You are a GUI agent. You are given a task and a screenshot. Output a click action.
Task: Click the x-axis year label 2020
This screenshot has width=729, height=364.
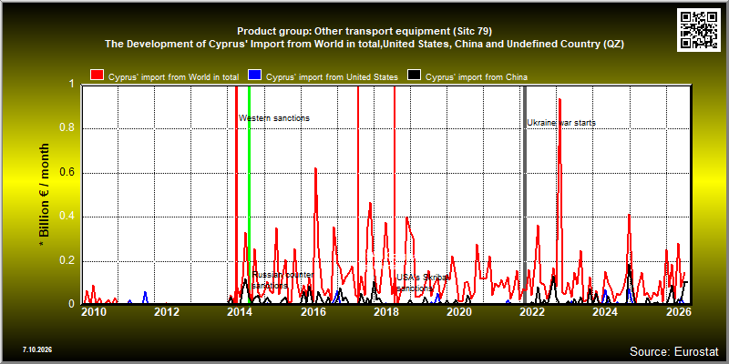pyautogui.click(x=459, y=311)
